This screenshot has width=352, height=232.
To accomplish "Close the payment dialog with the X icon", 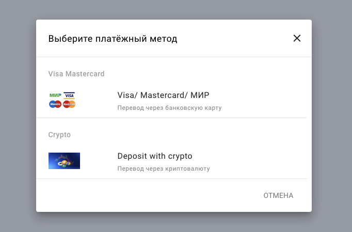I will click(x=297, y=38).
